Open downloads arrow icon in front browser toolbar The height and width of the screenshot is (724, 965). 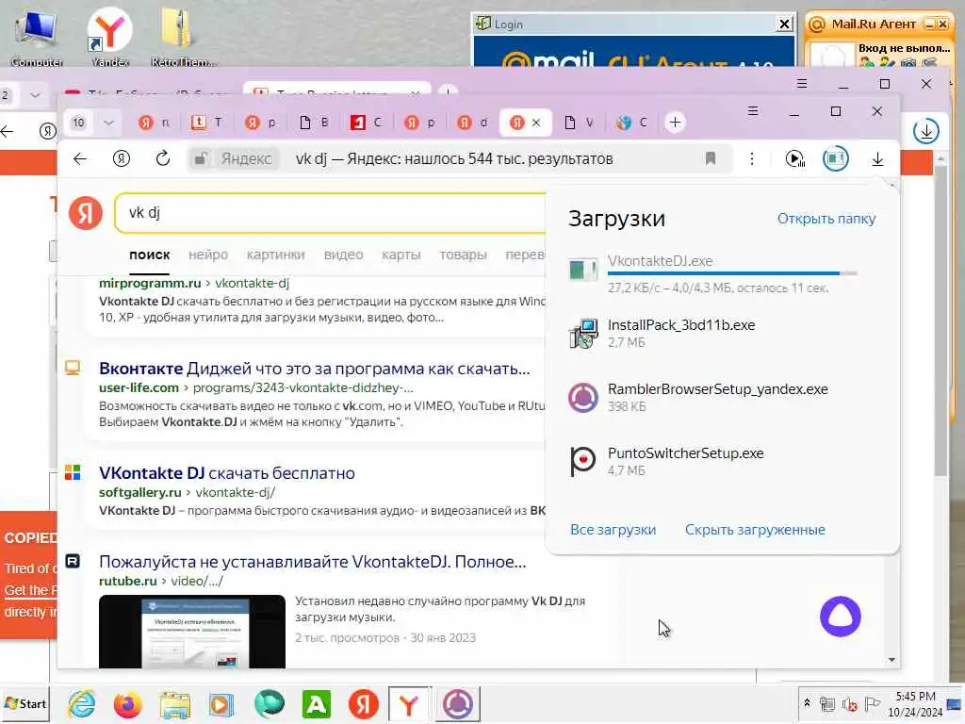(877, 158)
